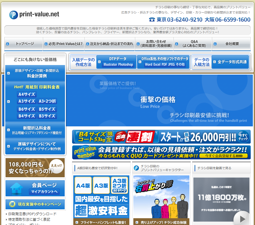Click arrow icon beside Office系他 button
The height and width of the screenshot is (225, 255).
140,62
